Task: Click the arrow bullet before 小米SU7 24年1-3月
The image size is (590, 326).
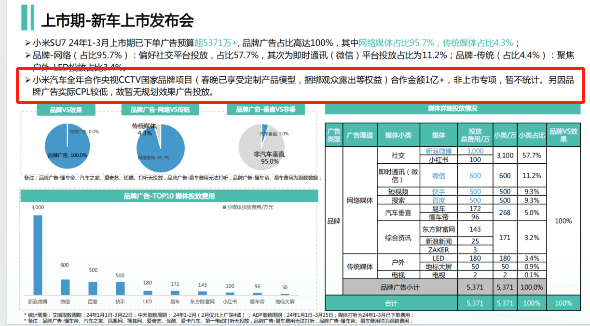Action: pyautogui.click(x=27, y=42)
